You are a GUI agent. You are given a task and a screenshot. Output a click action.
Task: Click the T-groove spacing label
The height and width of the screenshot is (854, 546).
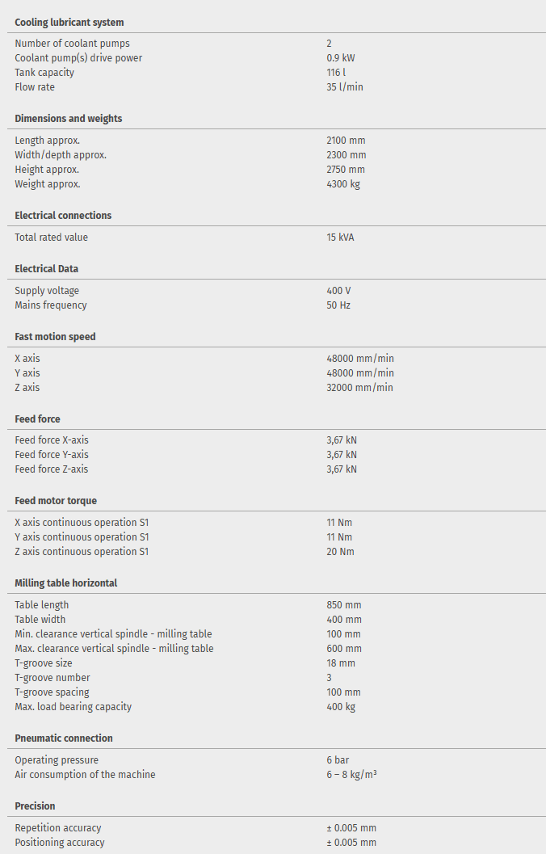pos(52,692)
